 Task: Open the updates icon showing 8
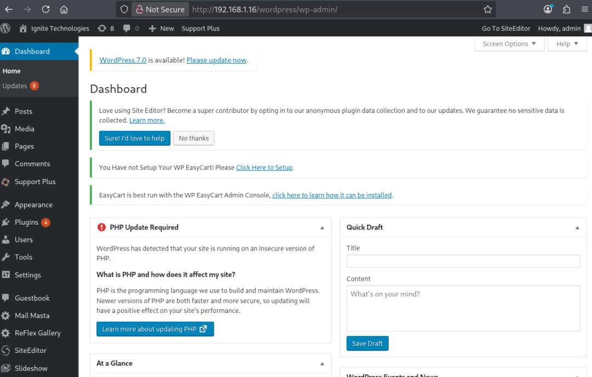[x=106, y=28]
